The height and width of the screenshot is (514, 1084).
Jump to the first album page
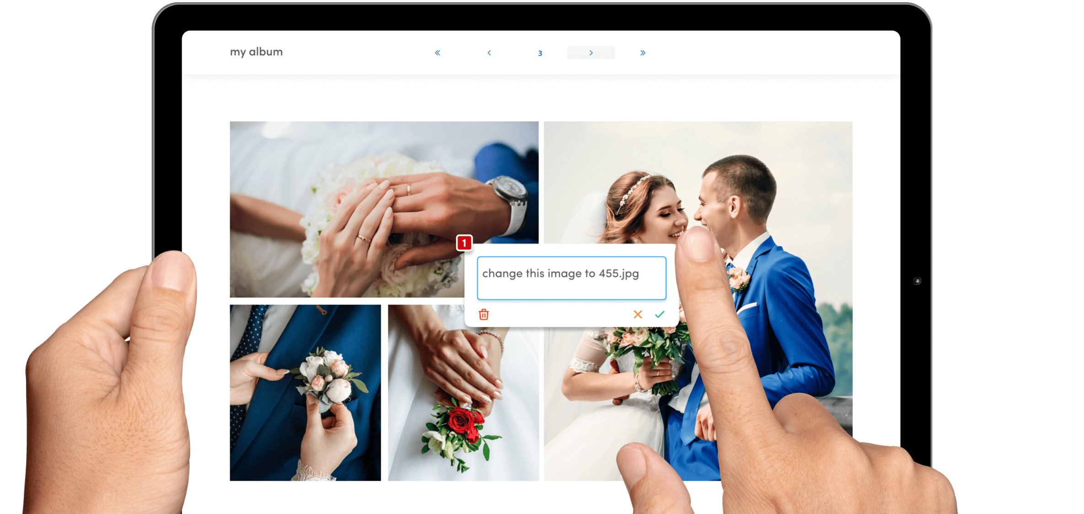[437, 53]
